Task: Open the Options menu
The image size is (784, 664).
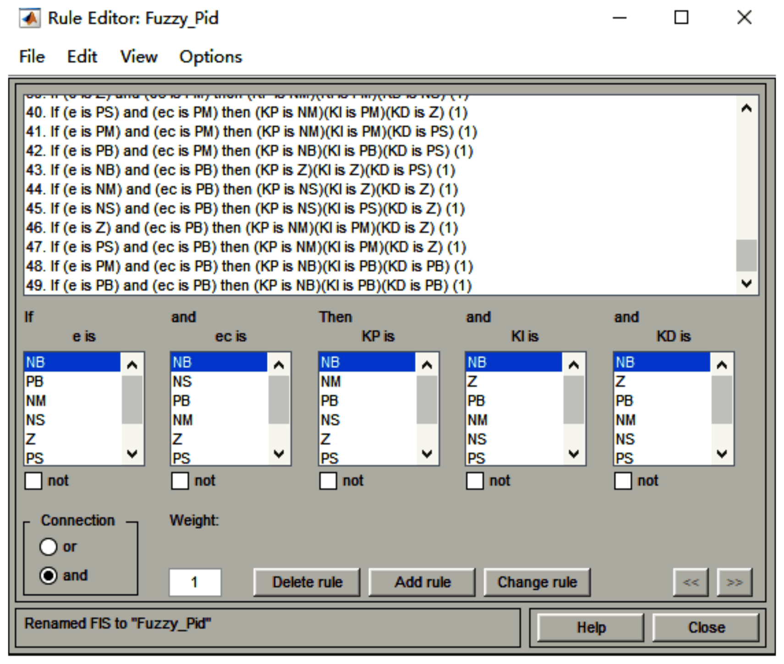Action: click(210, 57)
